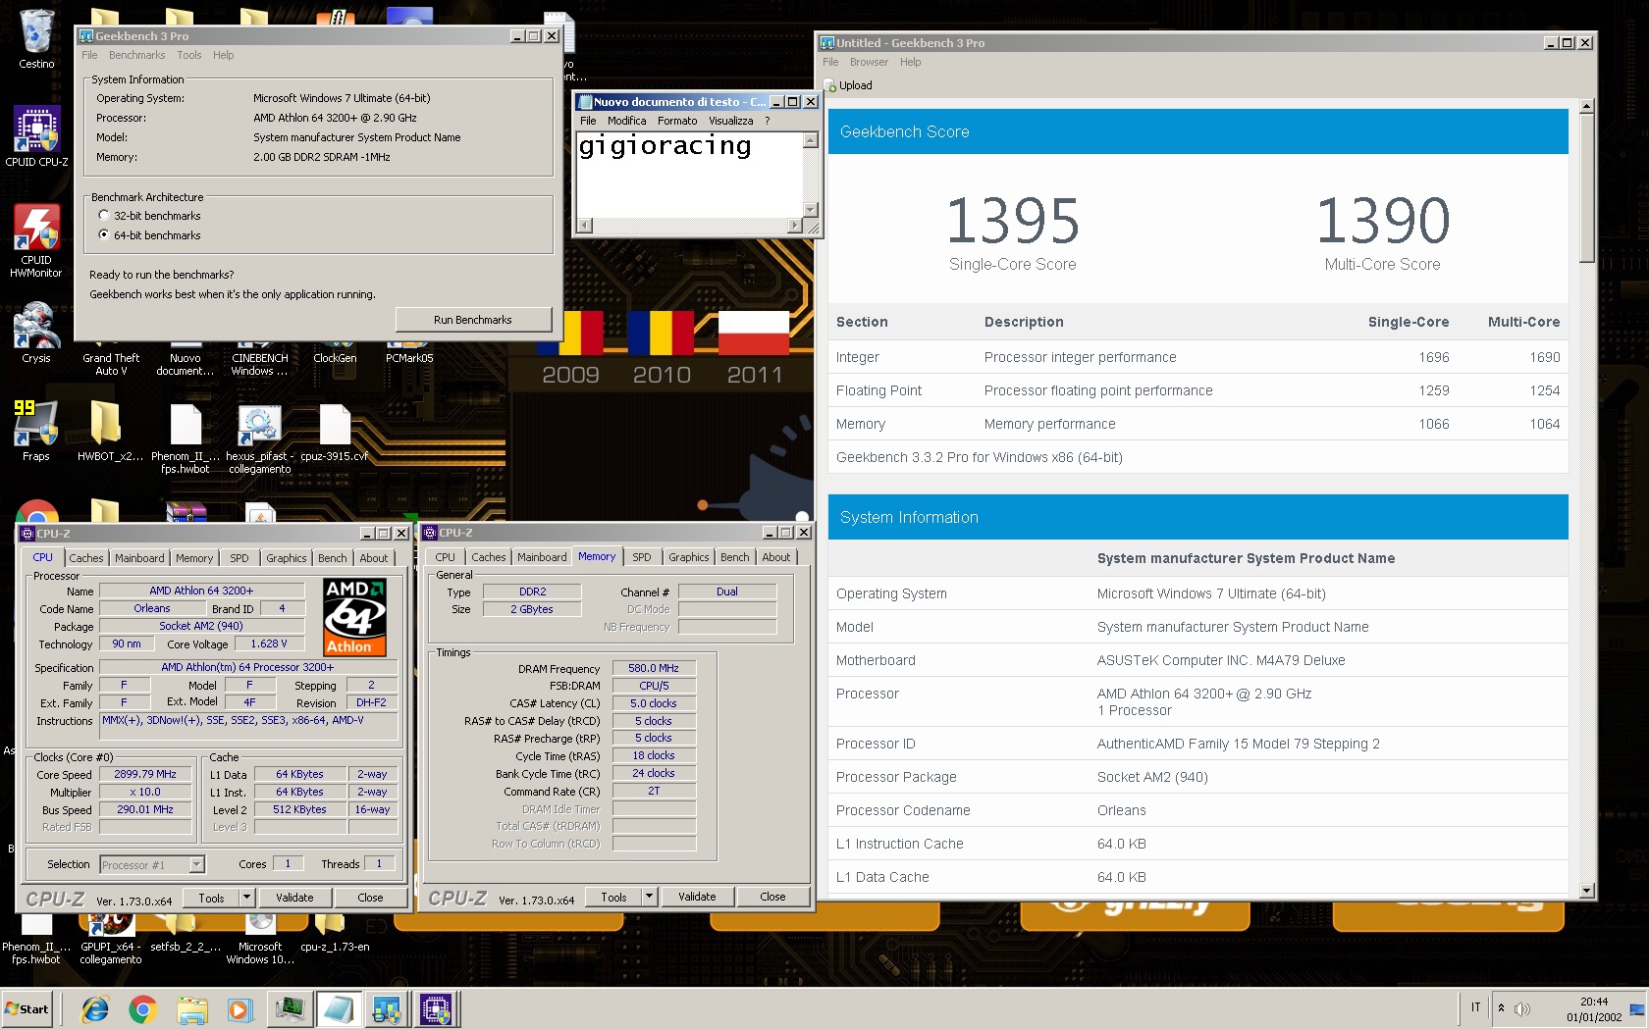The height and width of the screenshot is (1030, 1649).
Task: Open Windows Explorer folder in taskbar
Action: [x=192, y=1009]
